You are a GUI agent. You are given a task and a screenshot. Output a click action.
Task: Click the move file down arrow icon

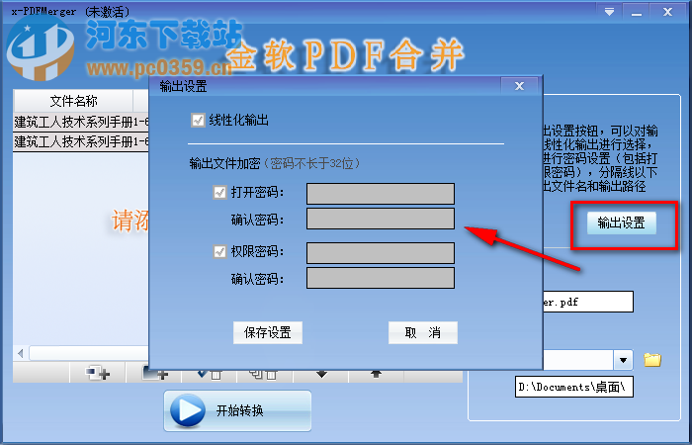click(321, 375)
